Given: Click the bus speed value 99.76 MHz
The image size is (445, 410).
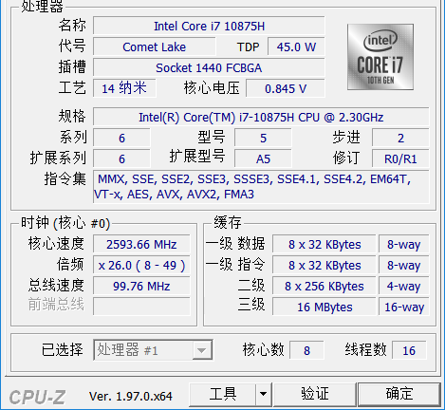Looking at the screenshot, I should (x=141, y=286).
